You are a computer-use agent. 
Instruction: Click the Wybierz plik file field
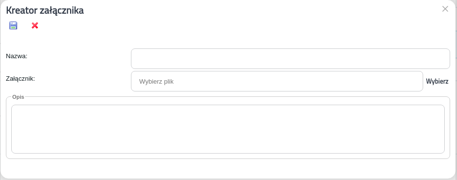tap(277, 81)
